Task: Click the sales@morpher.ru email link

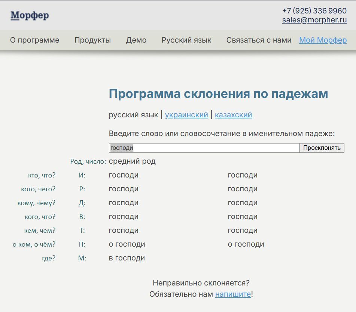Action: point(314,20)
